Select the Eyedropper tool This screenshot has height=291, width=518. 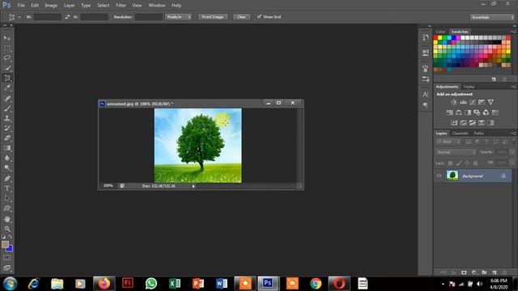(x=7, y=88)
